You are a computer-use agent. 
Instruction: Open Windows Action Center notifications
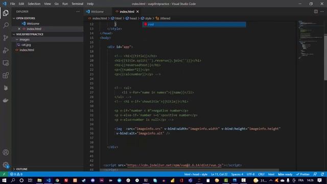pyautogui.click(x=319, y=180)
